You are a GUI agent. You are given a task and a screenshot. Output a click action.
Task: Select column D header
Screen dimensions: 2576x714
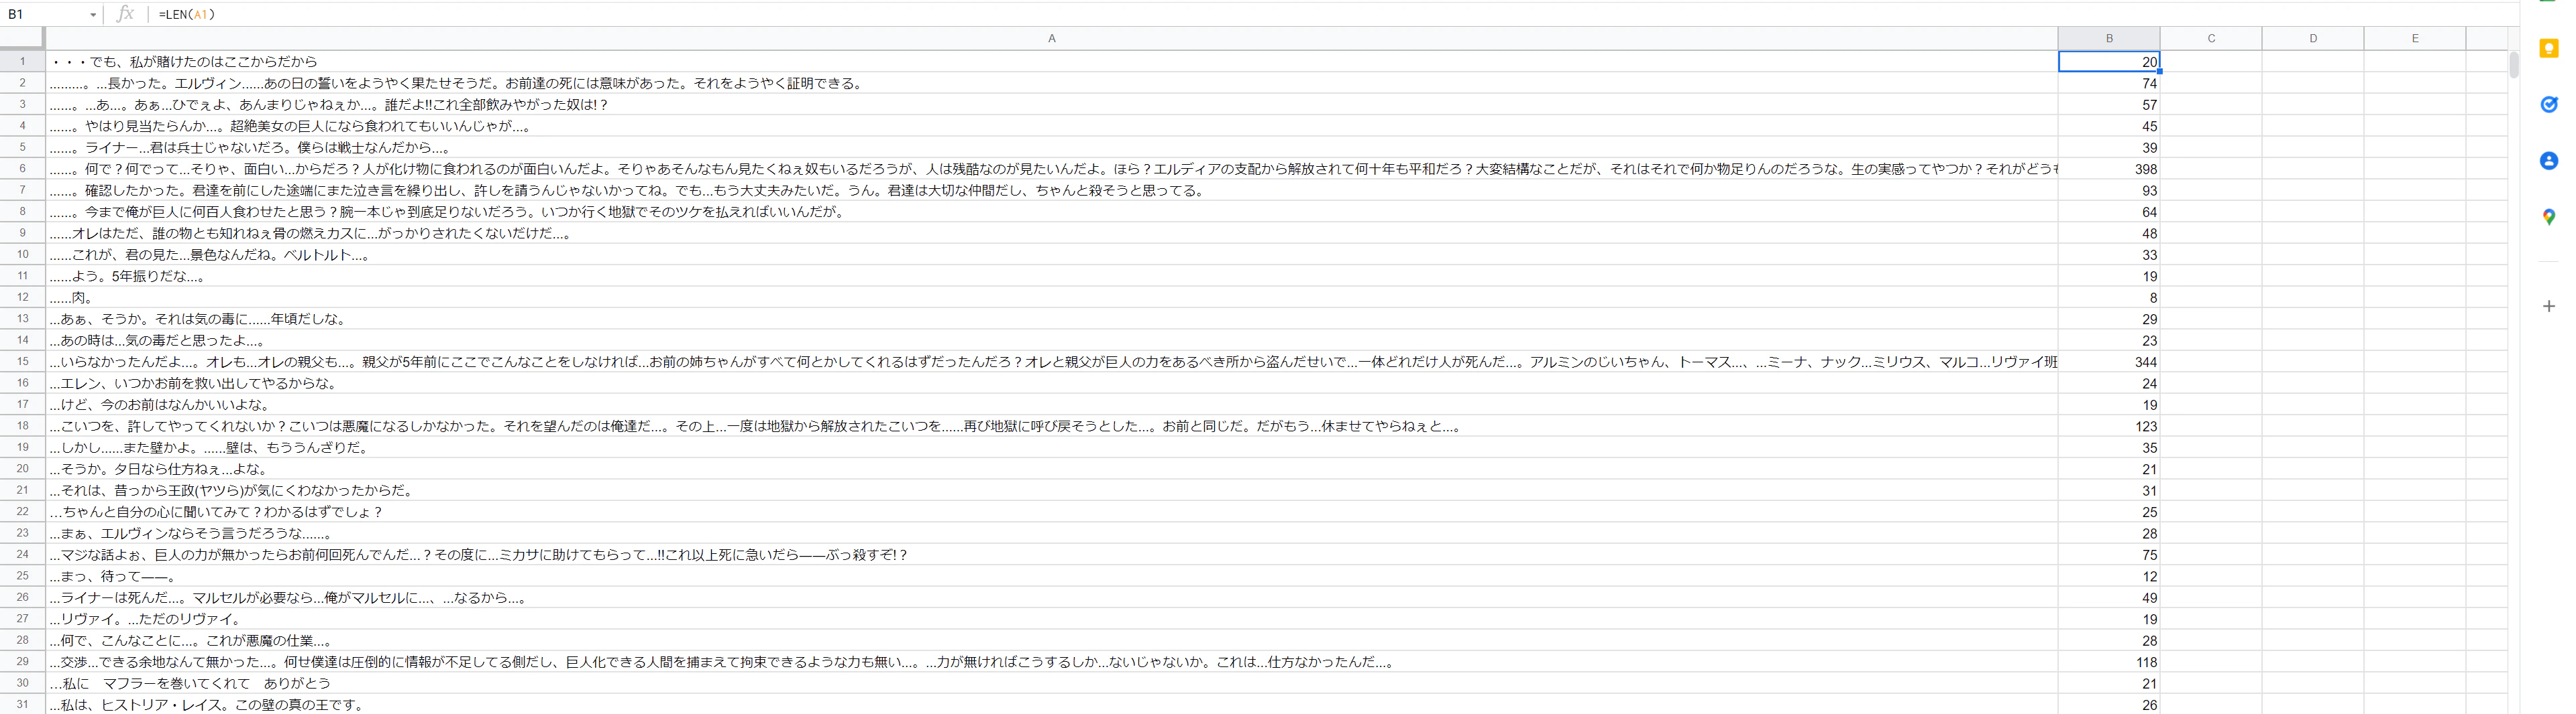(x=2313, y=38)
